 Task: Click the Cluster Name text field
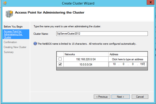(102, 34)
